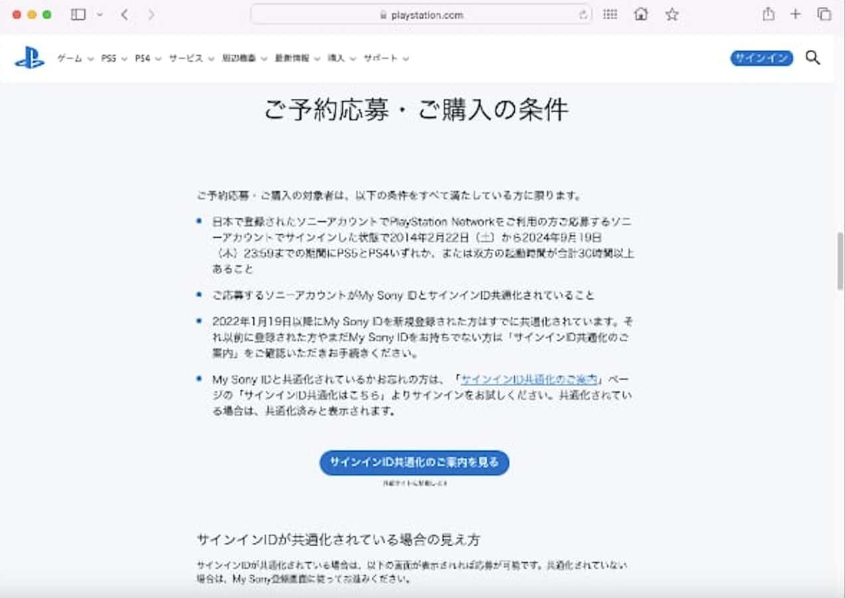Show the tab overview

pos(824,15)
